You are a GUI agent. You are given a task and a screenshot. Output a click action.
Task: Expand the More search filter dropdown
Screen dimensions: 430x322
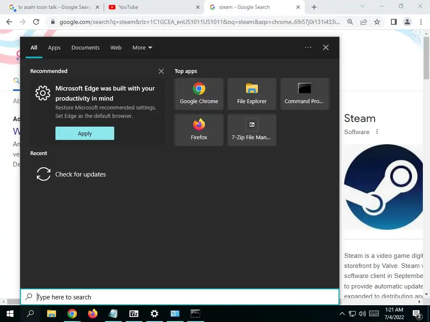coord(142,48)
